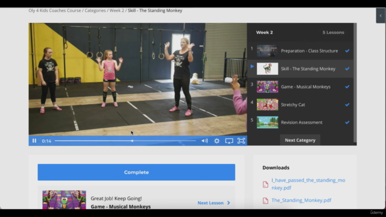386x217 pixels.
Task: Click the Week 2 panel heading
Action: click(264, 33)
